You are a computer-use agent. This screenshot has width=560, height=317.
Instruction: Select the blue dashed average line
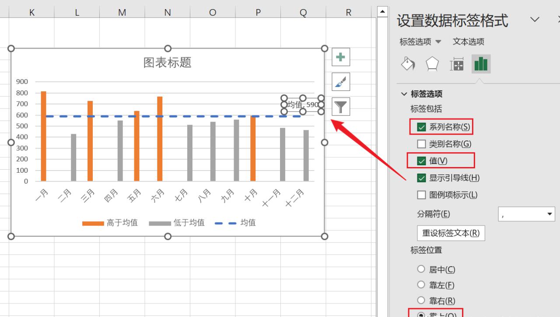(x=173, y=116)
